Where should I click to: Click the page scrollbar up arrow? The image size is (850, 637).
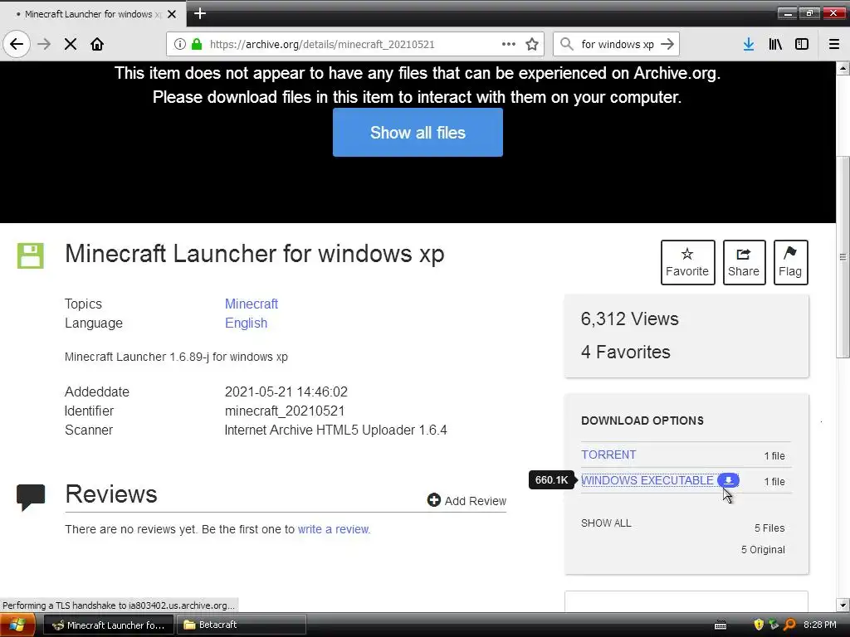[x=843, y=68]
